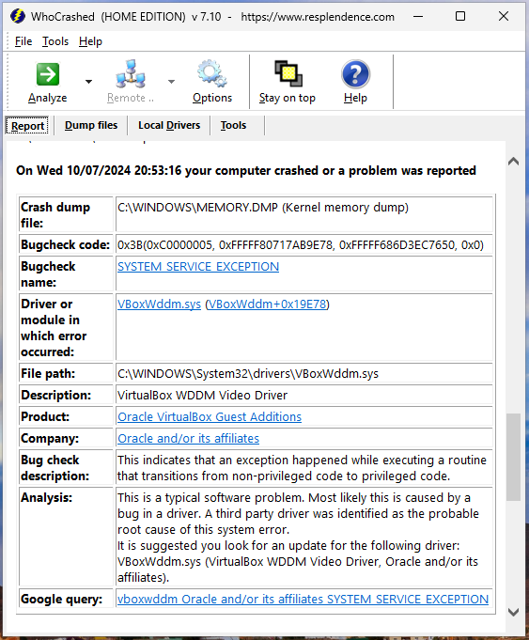Screen dimensions: 529x640
Task: Open Options gear icon
Action: (x=212, y=74)
